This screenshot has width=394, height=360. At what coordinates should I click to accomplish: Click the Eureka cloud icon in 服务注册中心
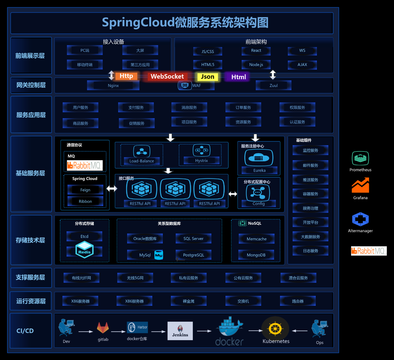click(259, 157)
